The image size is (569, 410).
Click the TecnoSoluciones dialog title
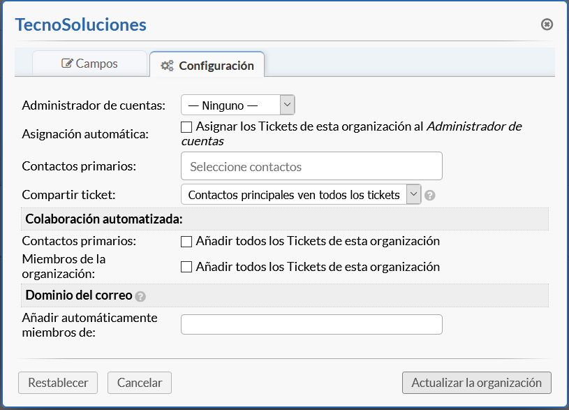tap(81, 25)
